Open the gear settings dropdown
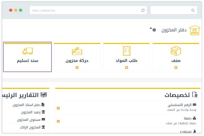This screenshot has width=204, height=136. click(x=154, y=30)
